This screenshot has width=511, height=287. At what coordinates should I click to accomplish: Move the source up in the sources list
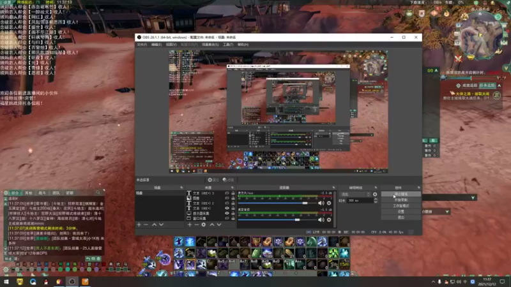click(212, 224)
